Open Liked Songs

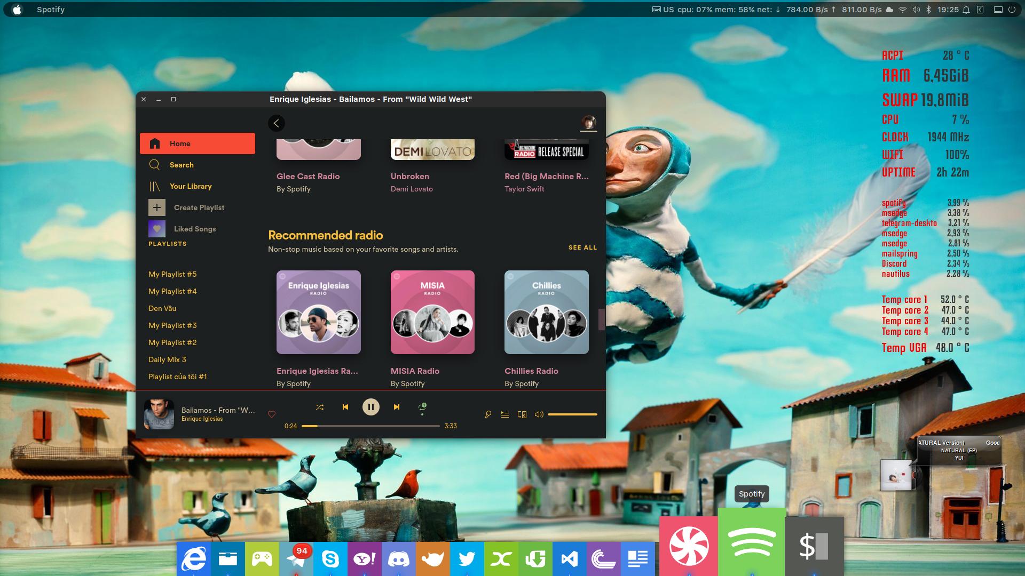[195, 229]
